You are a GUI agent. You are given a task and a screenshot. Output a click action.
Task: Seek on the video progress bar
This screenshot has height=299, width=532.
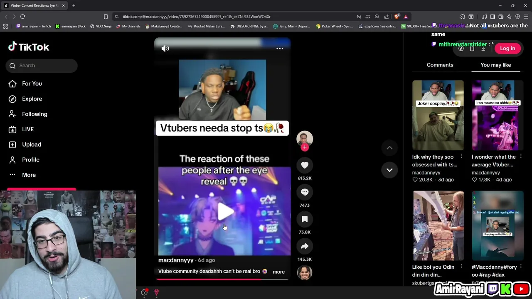pyautogui.click(x=222, y=279)
